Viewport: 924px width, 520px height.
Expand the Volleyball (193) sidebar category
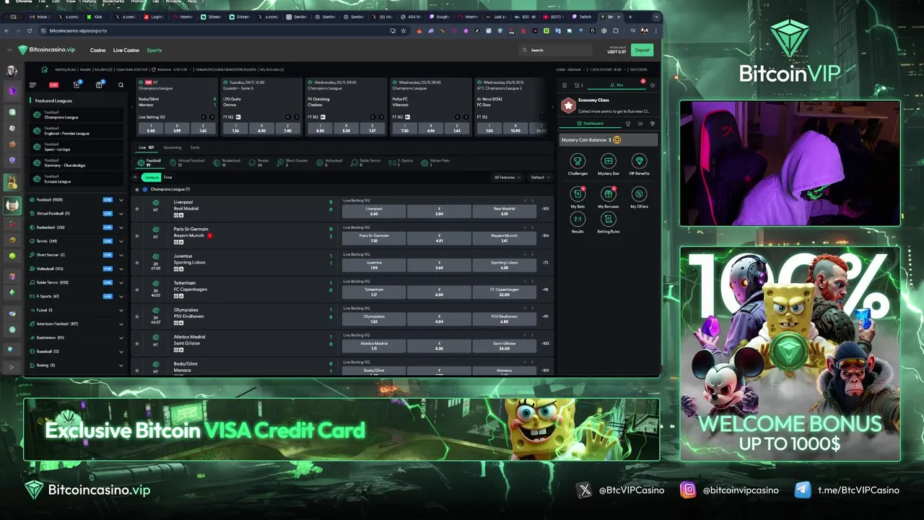pos(121,269)
